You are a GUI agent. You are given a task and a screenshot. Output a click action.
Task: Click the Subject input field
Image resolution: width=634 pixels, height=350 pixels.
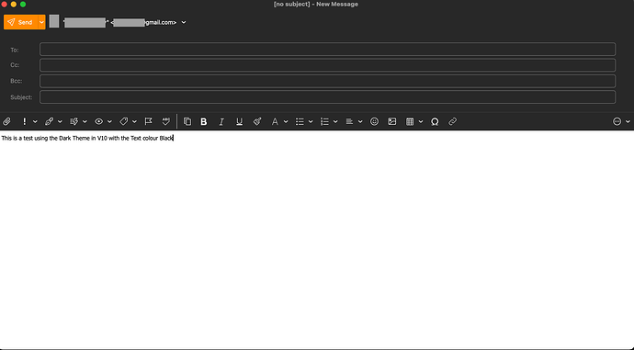[x=327, y=97]
